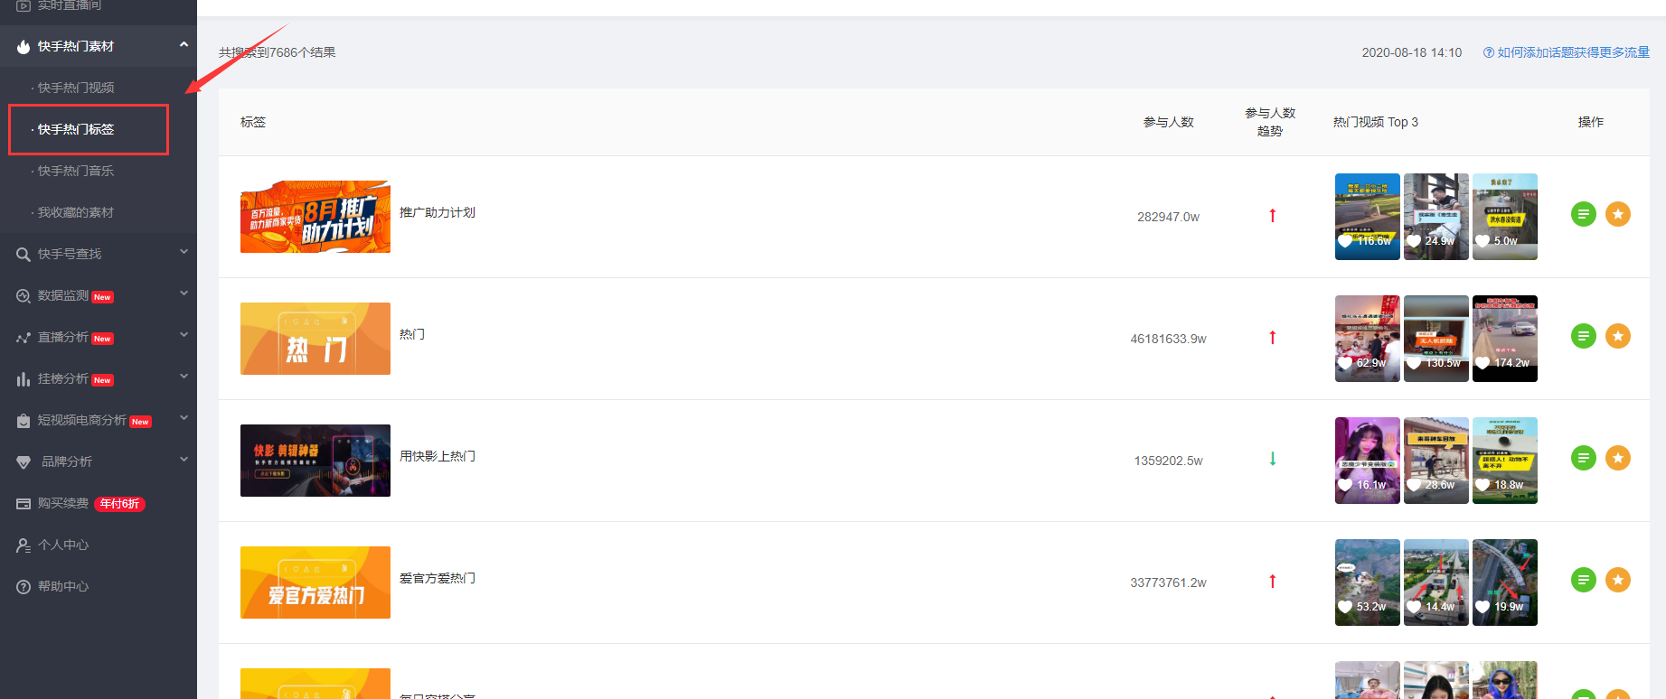Favorite the 推广助力计划 tag with star
This screenshot has width=1666, height=699.
tap(1618, 214)
